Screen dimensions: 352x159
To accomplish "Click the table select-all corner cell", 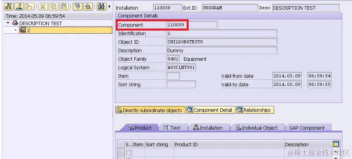I will click(121, 144).
